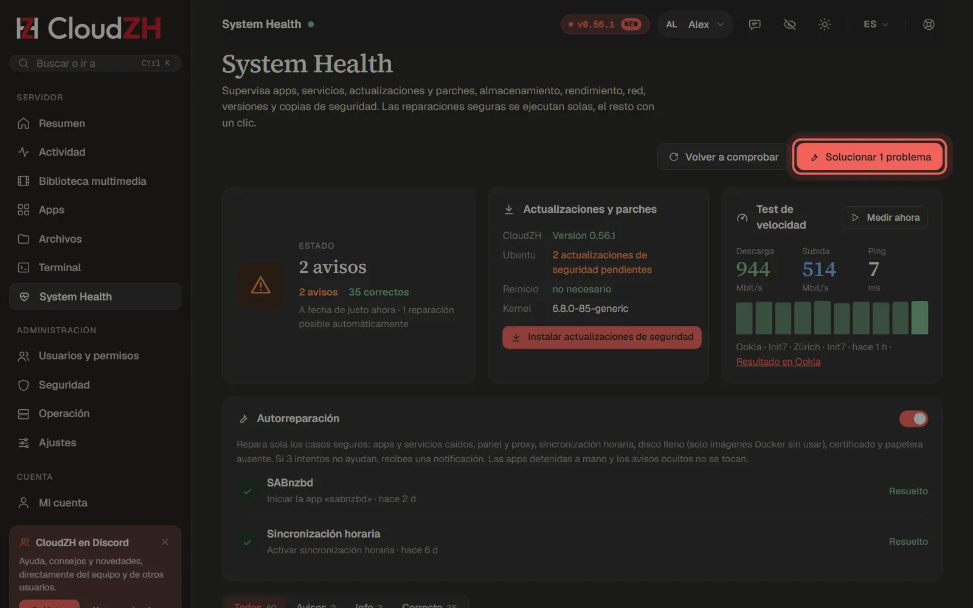Click 2 actualizaciones de seguridad pendientes text
This screenshot has height=608, width=973.
[602, 262]
